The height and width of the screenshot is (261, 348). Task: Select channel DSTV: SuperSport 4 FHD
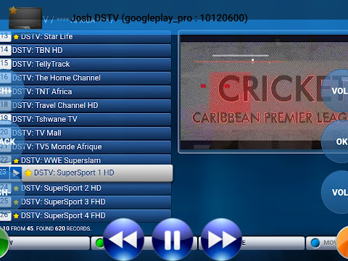pyautogui.click(x=86, y=216)
